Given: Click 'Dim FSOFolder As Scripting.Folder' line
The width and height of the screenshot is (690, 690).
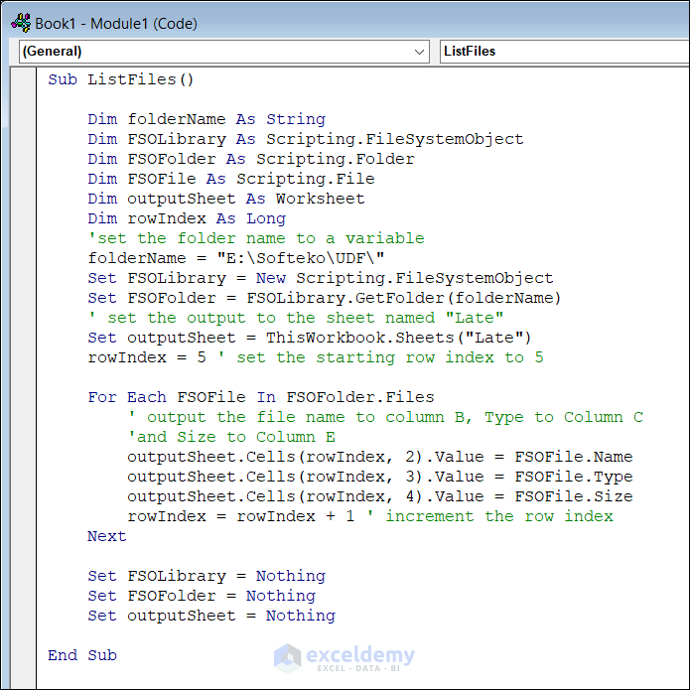Looking at the screenshot, I should tap(251, 159).
